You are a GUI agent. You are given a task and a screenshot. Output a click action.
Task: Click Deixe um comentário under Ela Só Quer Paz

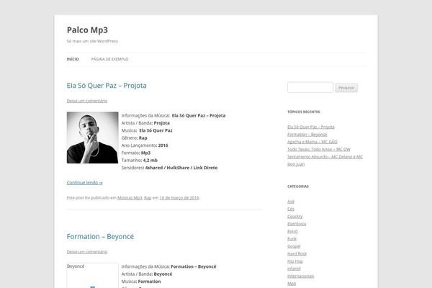tap(87, 101)
